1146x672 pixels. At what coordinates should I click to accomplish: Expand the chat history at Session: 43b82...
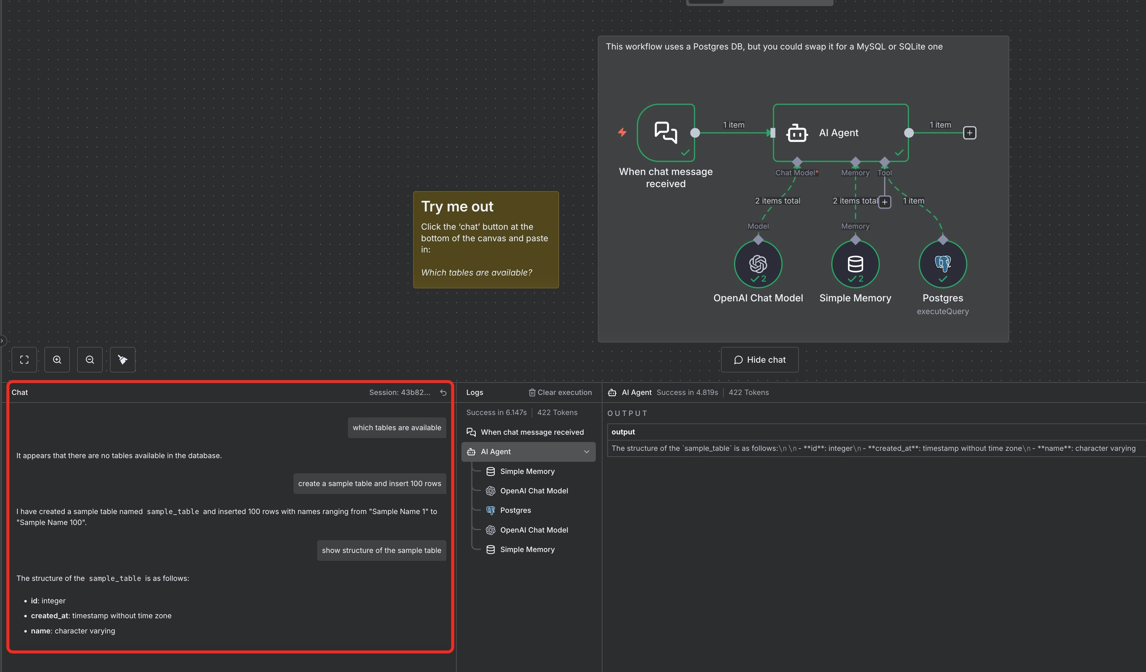401,392
